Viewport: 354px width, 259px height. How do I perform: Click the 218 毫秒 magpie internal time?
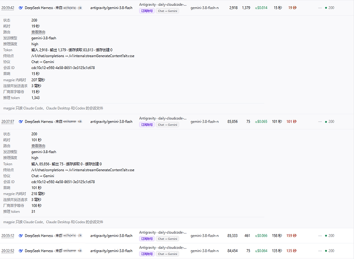click(38, 194)
